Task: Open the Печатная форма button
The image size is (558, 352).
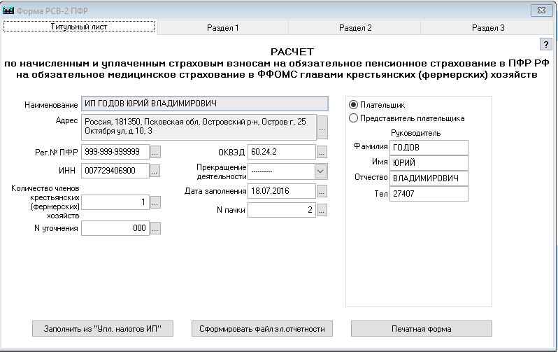Action: [x=422, y=328]
